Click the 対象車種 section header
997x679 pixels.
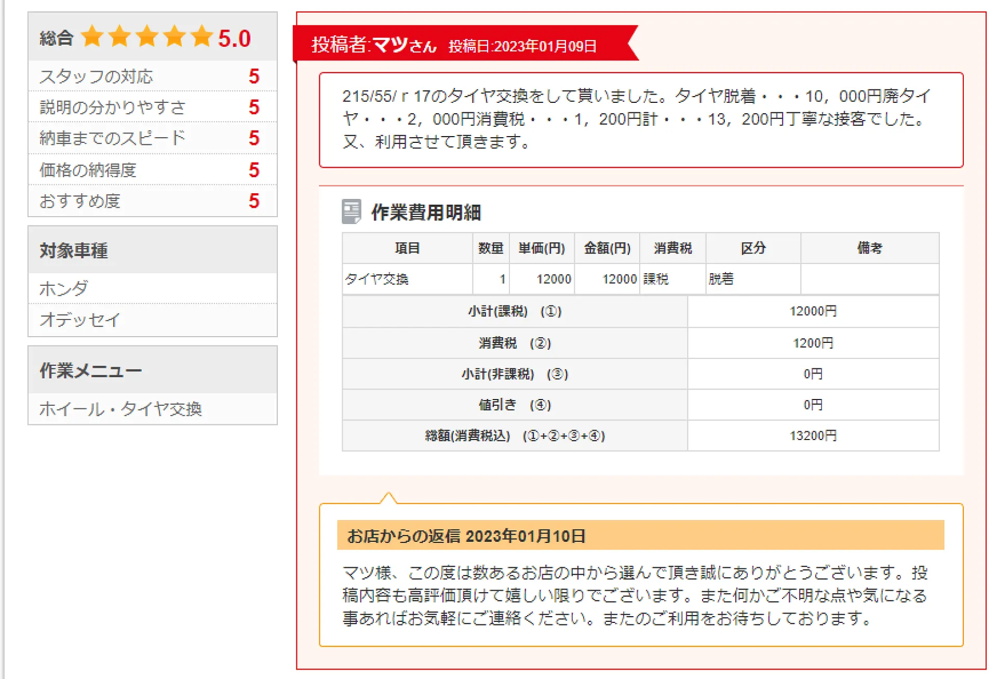point(74,250)
